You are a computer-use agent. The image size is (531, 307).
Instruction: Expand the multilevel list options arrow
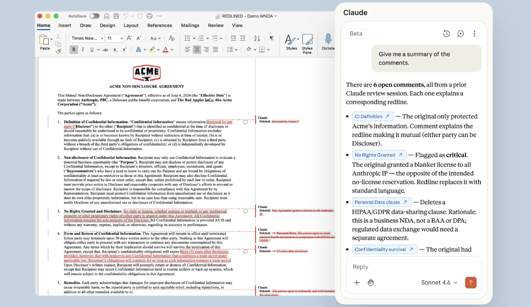tap(221, 38)
